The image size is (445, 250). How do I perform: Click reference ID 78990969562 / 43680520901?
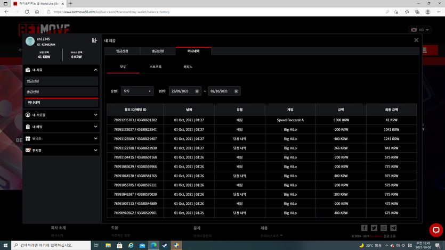click(135, 213)
